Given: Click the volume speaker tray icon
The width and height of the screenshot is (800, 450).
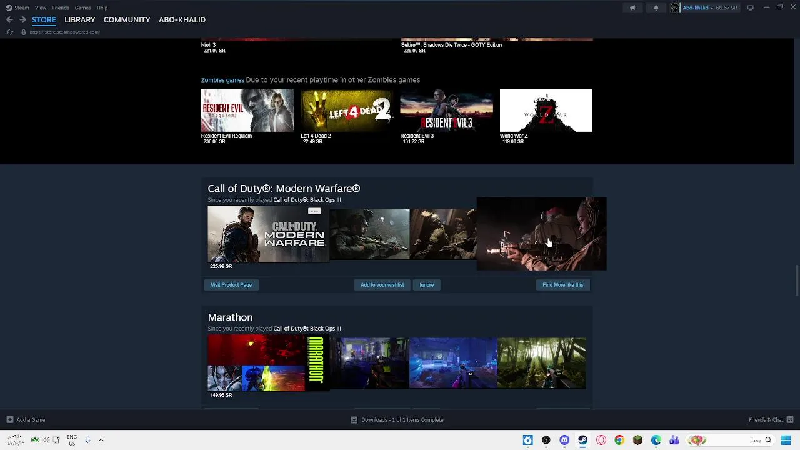Looking at the screenshot, I should [46, 440].
